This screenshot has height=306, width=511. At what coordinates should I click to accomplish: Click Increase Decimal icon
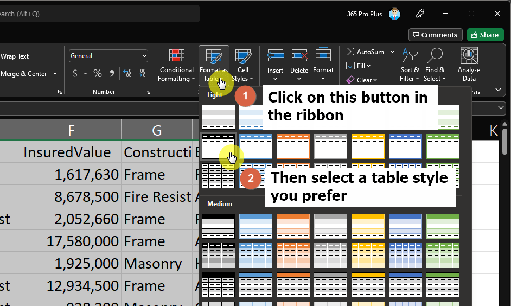click(x=127, y=73)
